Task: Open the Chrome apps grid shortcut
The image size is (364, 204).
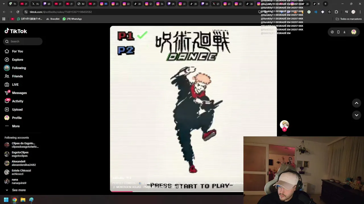Action: point(4,19)
